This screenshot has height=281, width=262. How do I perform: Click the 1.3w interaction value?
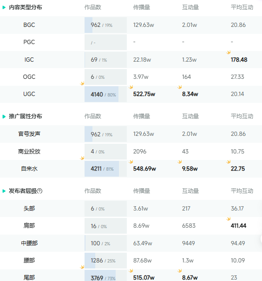point(188,261)
